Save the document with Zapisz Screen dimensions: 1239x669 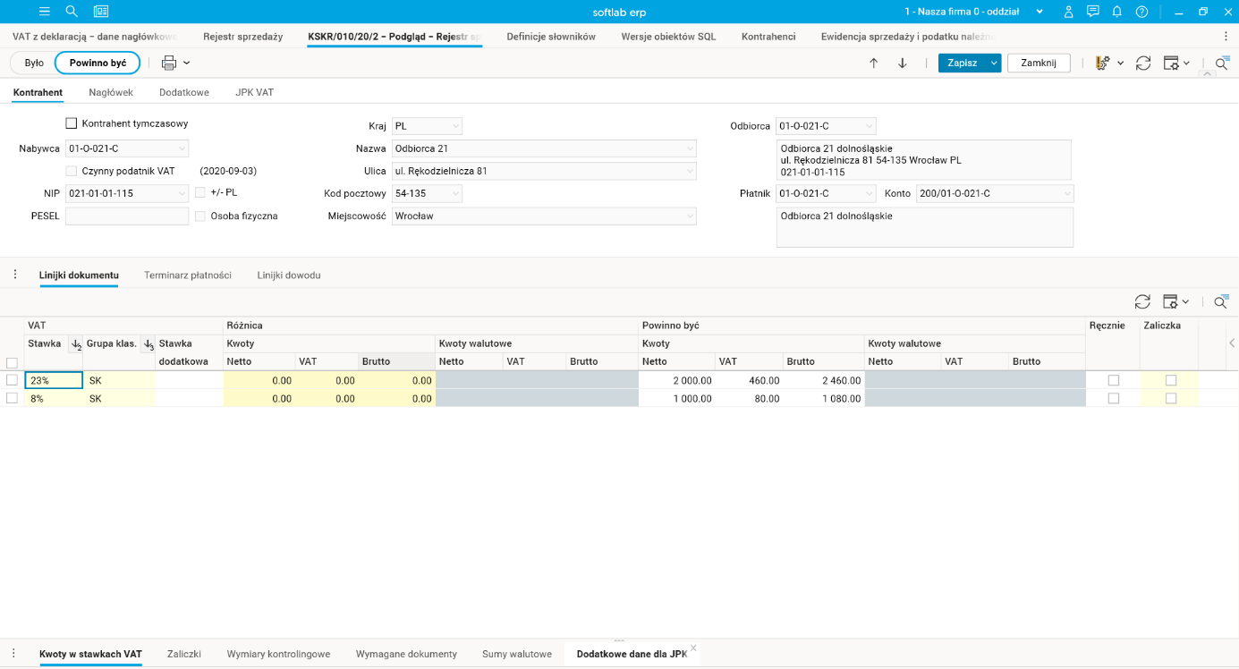pyautogui.click(x=963, y=63)
